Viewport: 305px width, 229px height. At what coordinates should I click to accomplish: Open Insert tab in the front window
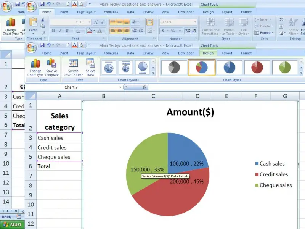click(64, 53)
